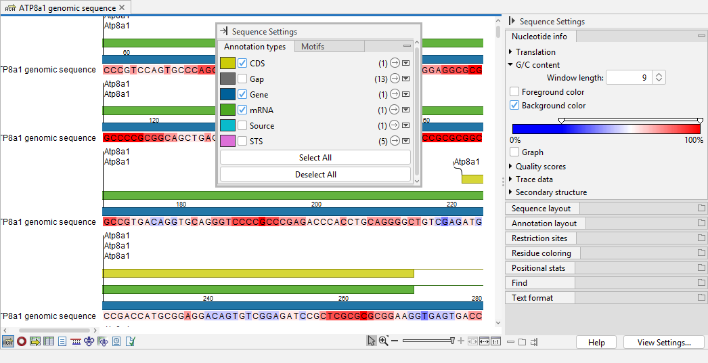Collapse the G/C content section
708x363 pixels.
point(510,64)
